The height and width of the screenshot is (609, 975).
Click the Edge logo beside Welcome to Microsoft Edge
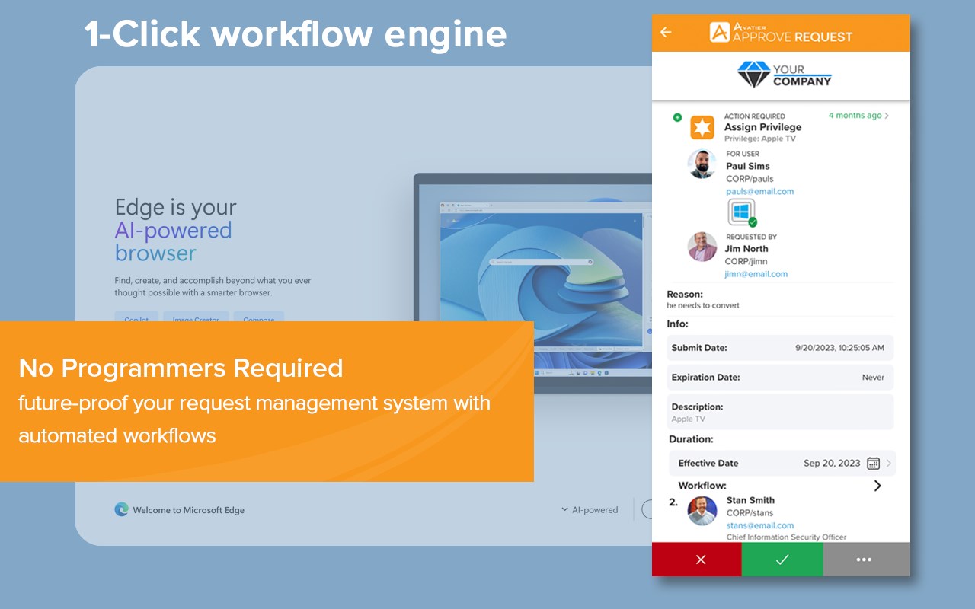tap(122, 510)
